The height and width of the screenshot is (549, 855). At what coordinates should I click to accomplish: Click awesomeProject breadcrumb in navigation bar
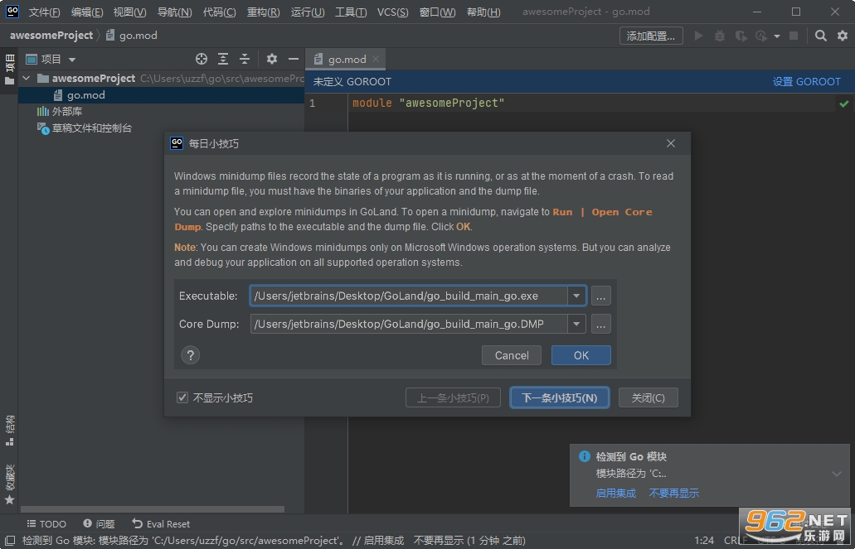(51, 36)
